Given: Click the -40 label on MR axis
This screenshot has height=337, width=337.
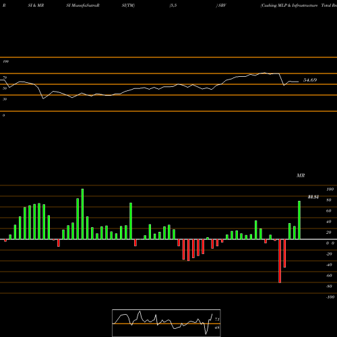Looking at the screenshot, I should click(x=329, y=265).
